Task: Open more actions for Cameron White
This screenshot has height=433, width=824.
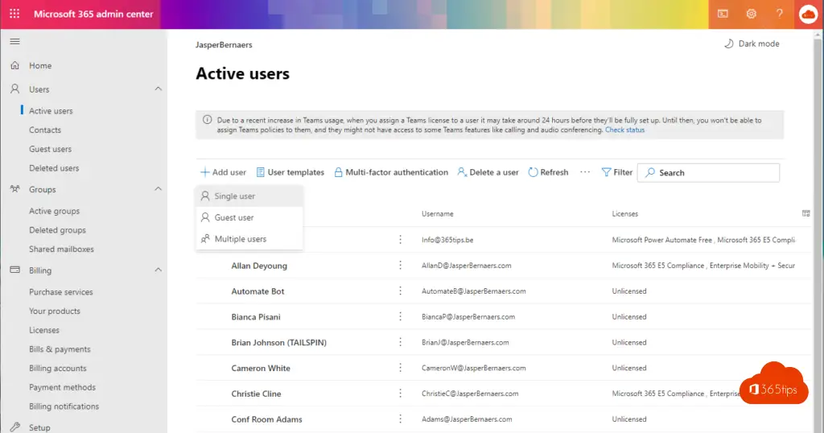Action: (400, 368)
